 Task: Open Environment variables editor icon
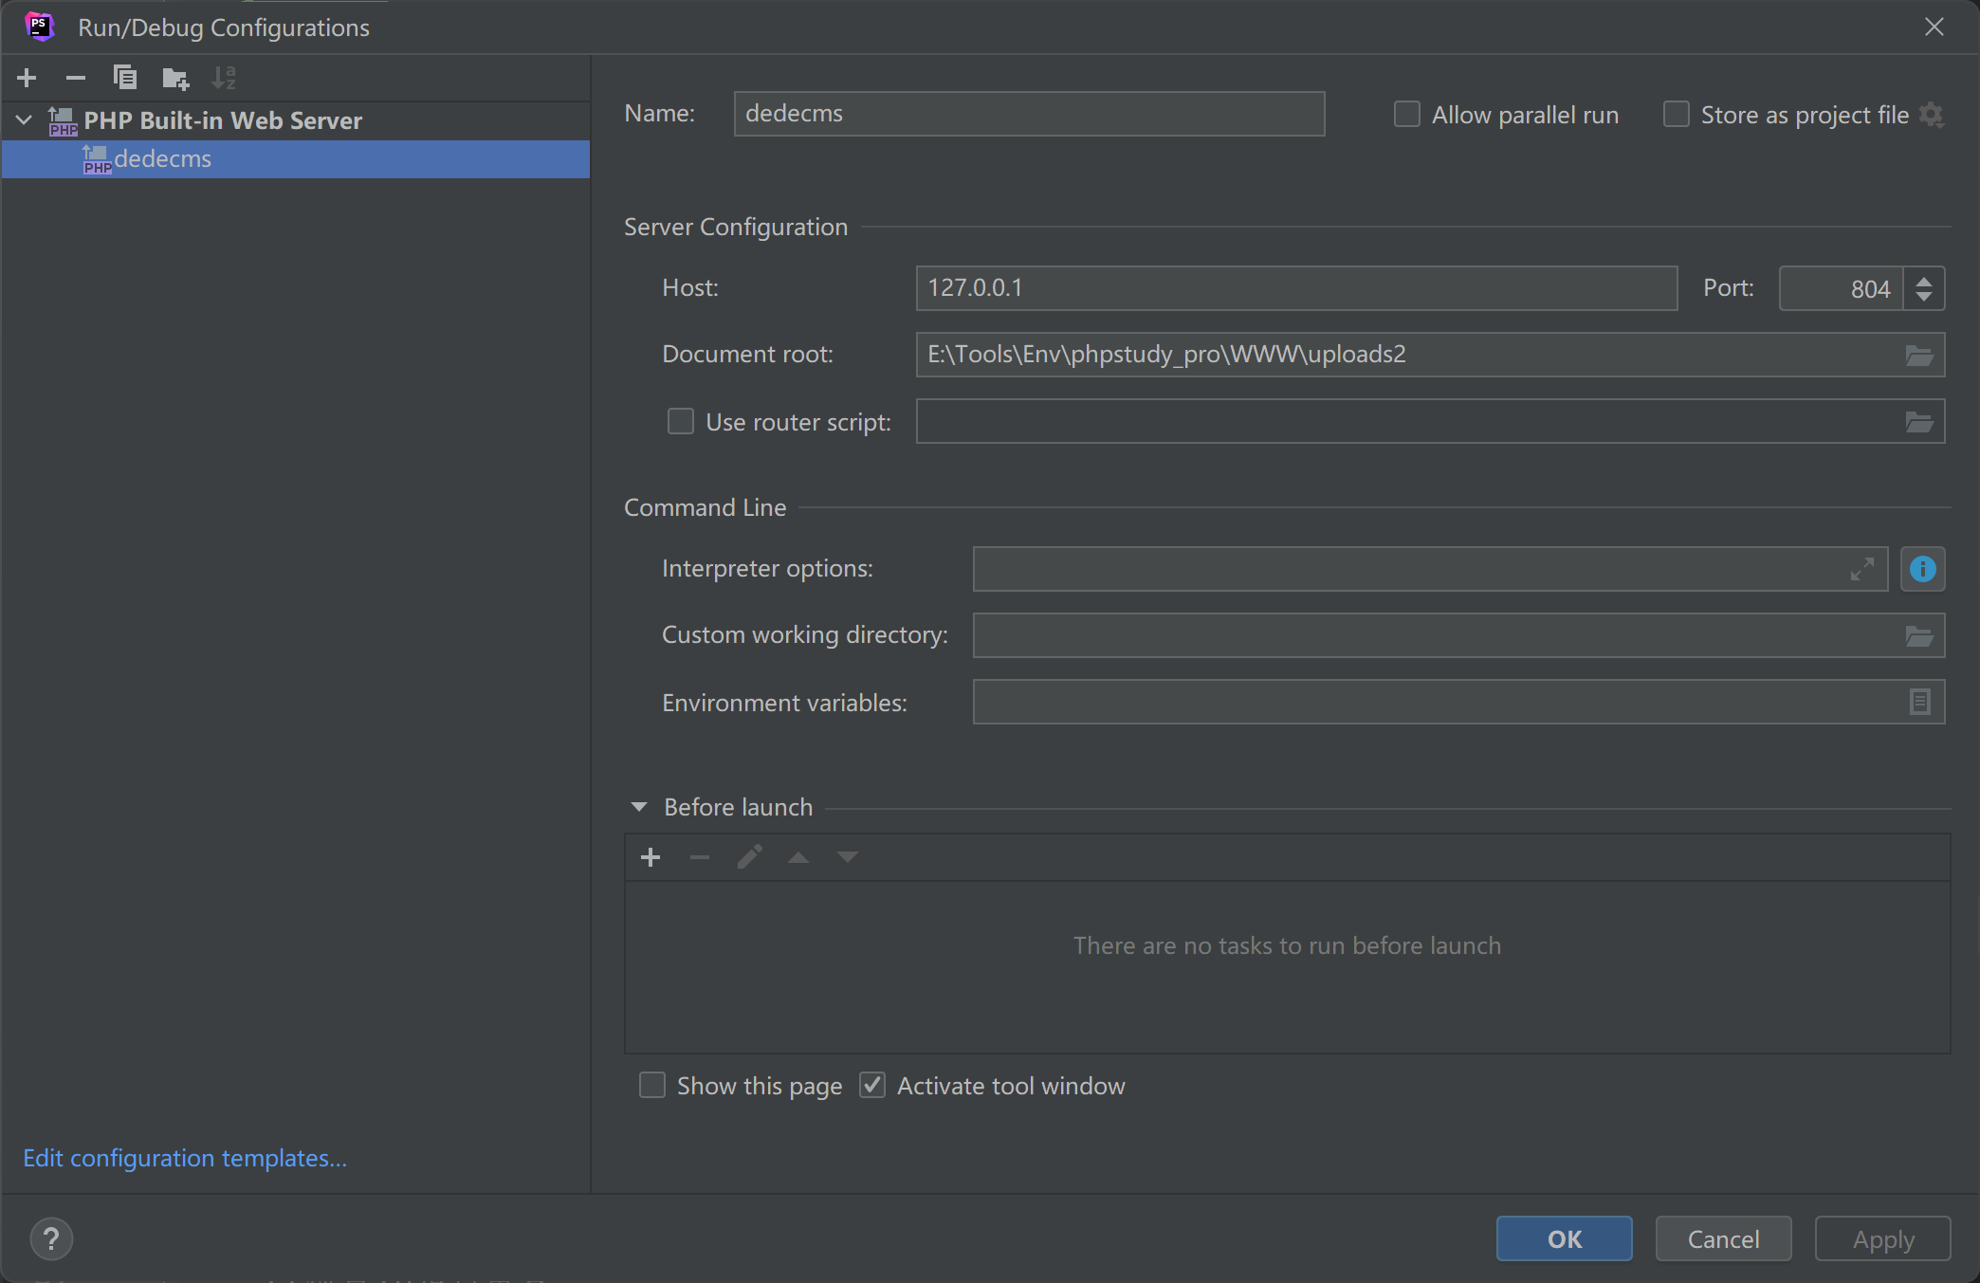[x=1919, y=703]
